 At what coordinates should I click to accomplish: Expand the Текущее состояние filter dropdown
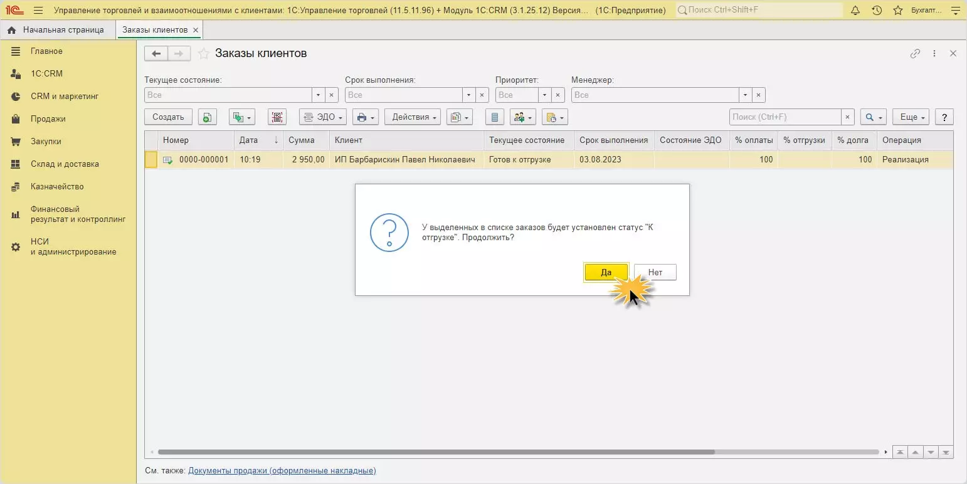click(x=319, y=95)
